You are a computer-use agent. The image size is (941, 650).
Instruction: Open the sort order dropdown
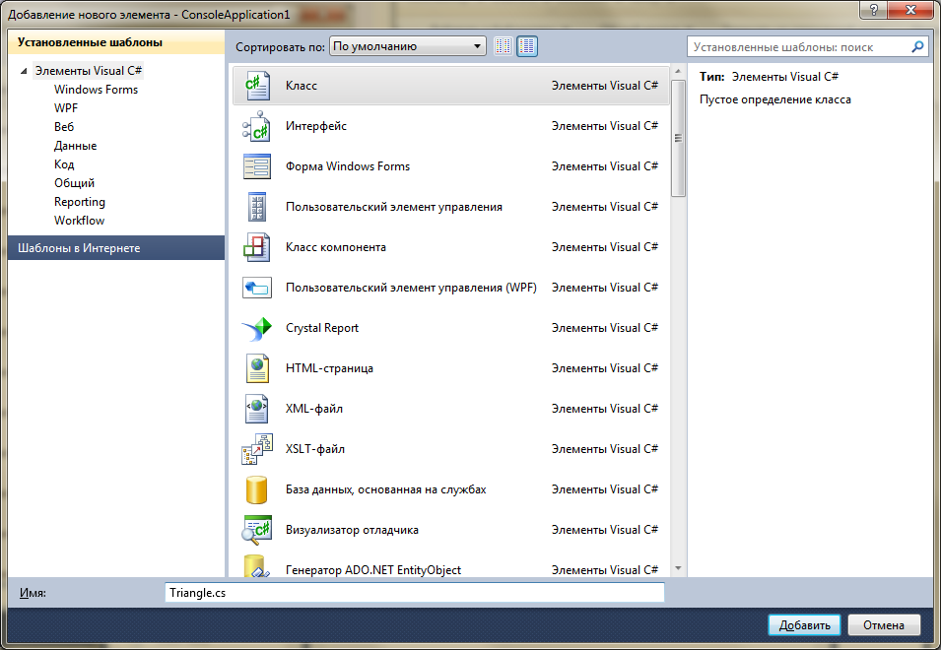408,46
